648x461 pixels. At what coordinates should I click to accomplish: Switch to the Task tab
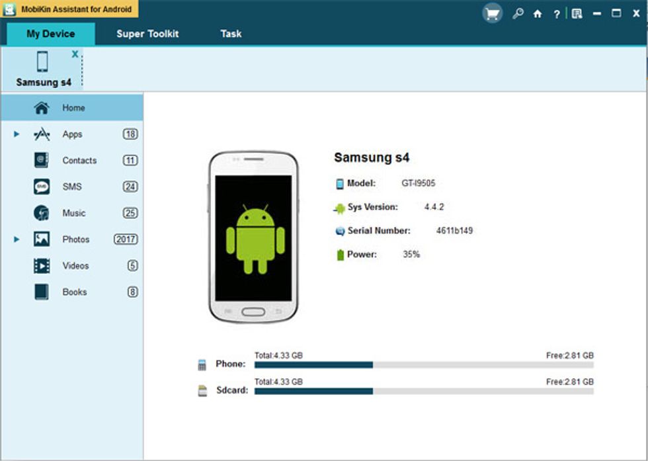coord(231,34)
